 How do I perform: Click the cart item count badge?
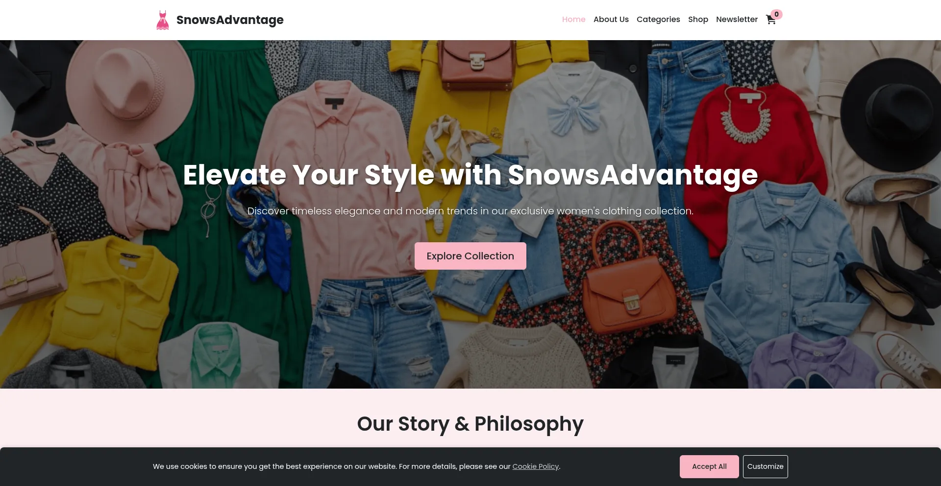(776, 14)
